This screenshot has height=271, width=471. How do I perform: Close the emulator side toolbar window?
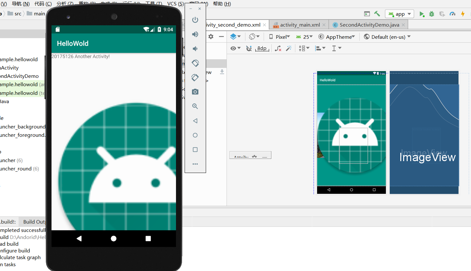click(x=200, y=9)
